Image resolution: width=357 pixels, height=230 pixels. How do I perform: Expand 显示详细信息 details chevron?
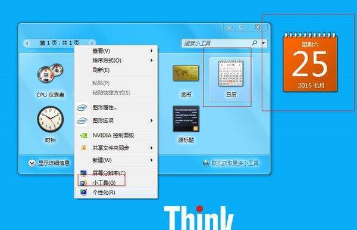32,163
